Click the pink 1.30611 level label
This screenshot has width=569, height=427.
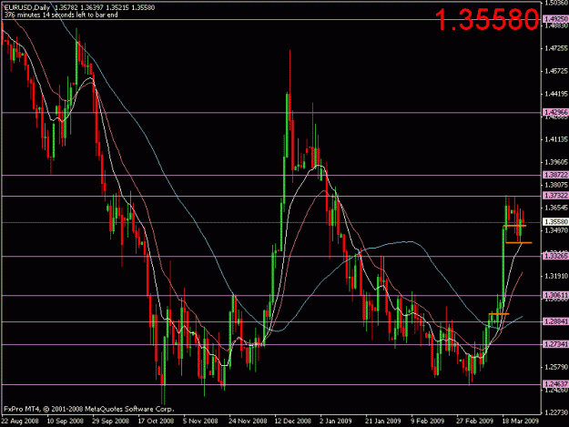click(x=555, y=295)
